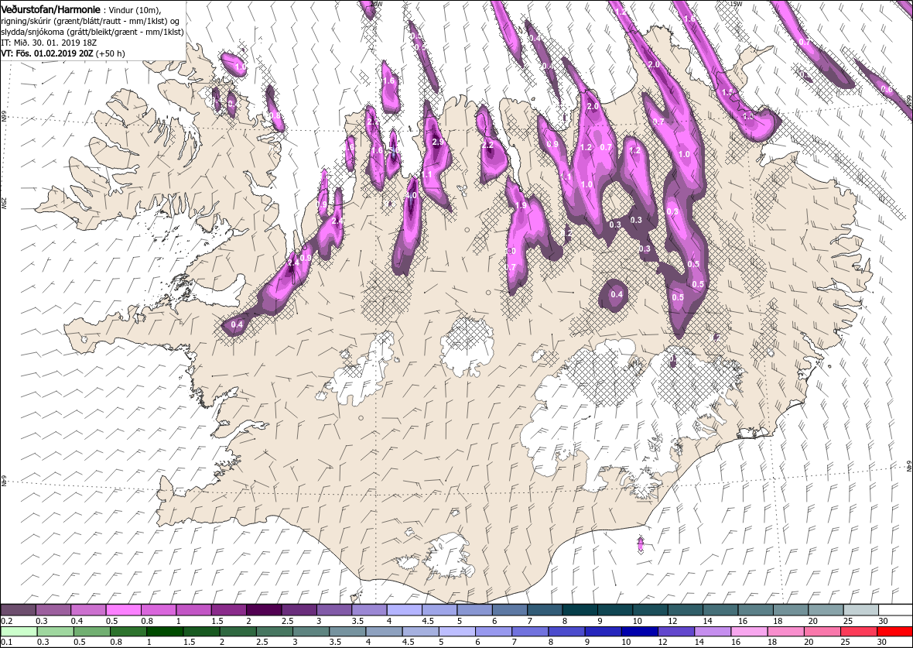This screenshot has width=913, height=648.
Task: Click the 4.0 snowfall value on the map
Action: click(x=411, y=196)
